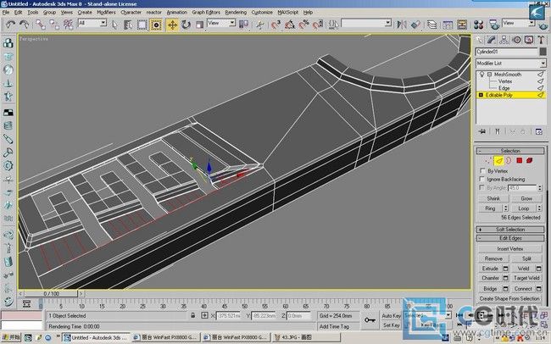Select the Select and Scale tool
The image size is (551, 344).
pos(199,25)
